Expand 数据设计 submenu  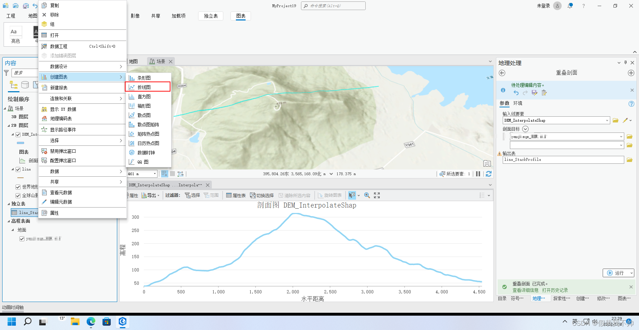[x=82, y=66]
